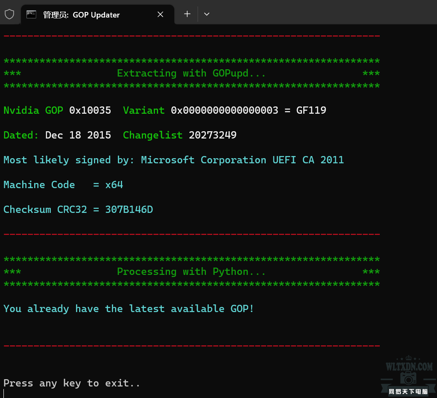437x398 pixels.
Task: Click the GOP version value 0x10035
Action: pyautogui.click(x=90, y=110)
